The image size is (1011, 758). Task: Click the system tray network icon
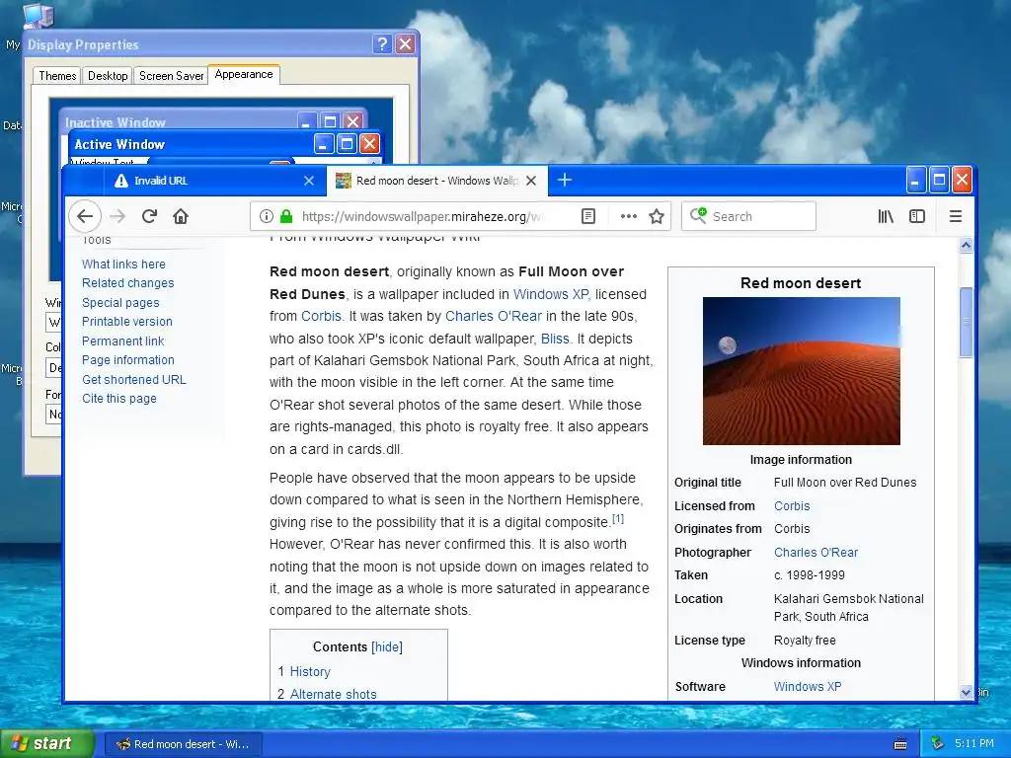(938, 743)
